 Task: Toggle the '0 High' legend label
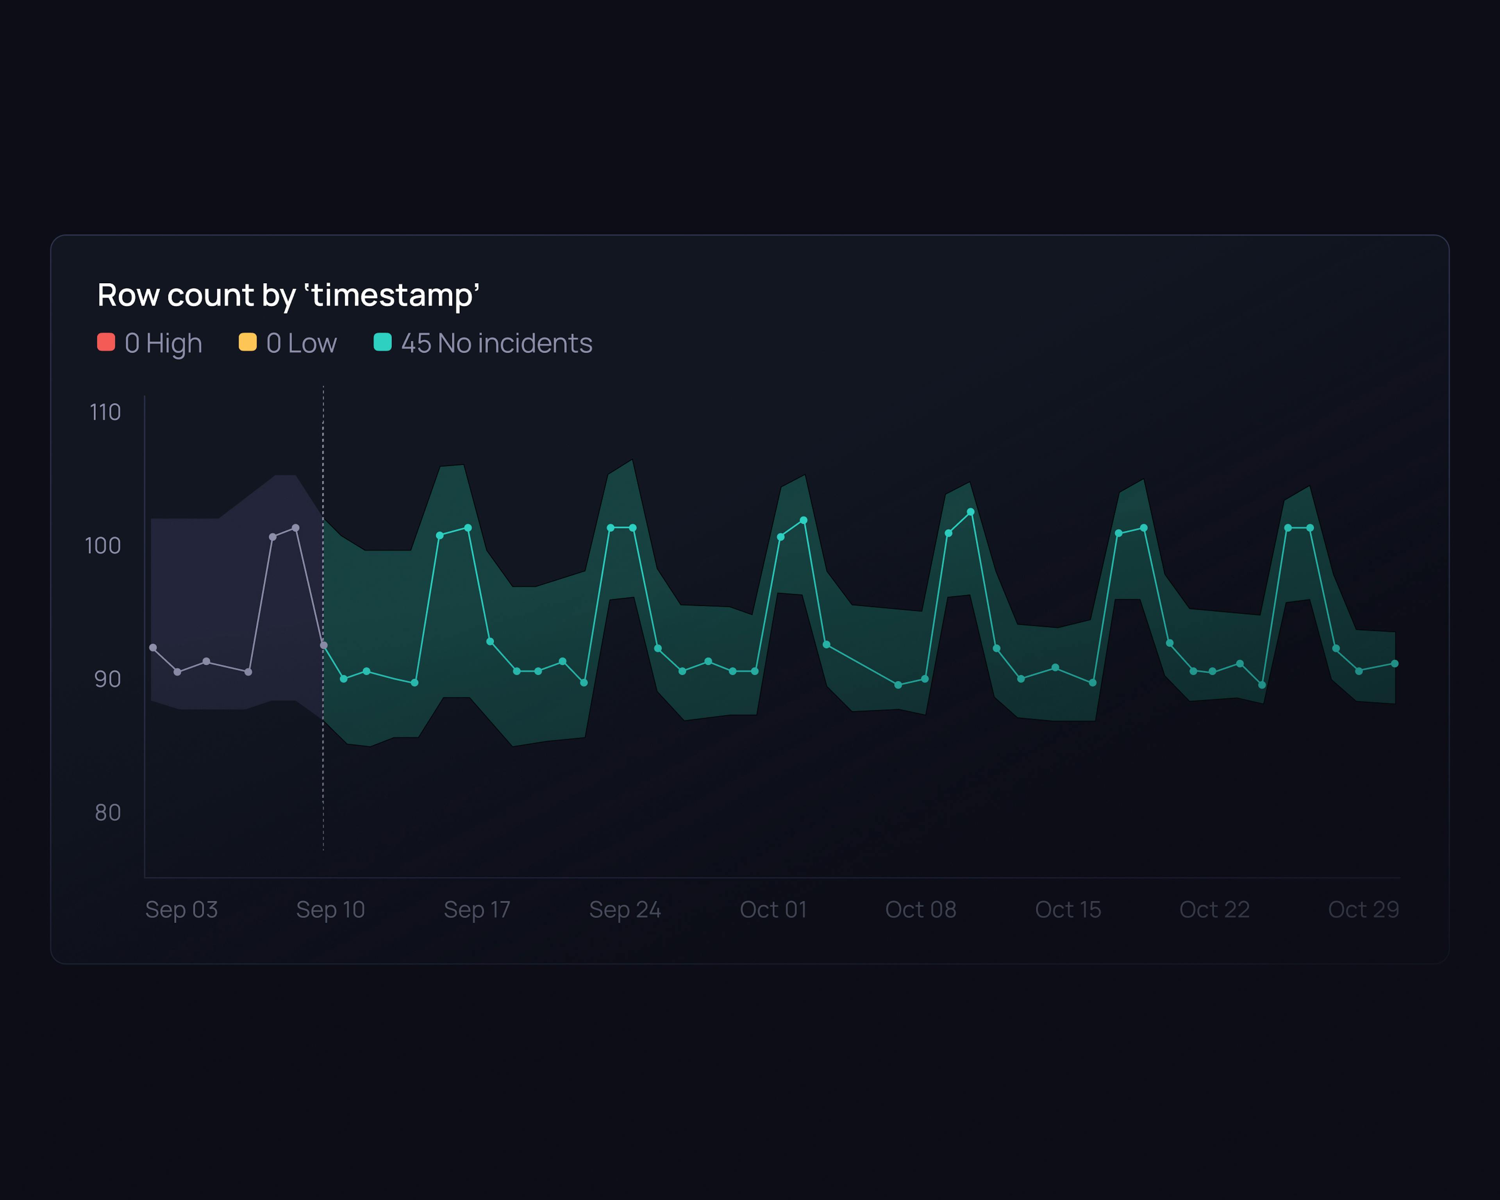click(x=163, y=343)
